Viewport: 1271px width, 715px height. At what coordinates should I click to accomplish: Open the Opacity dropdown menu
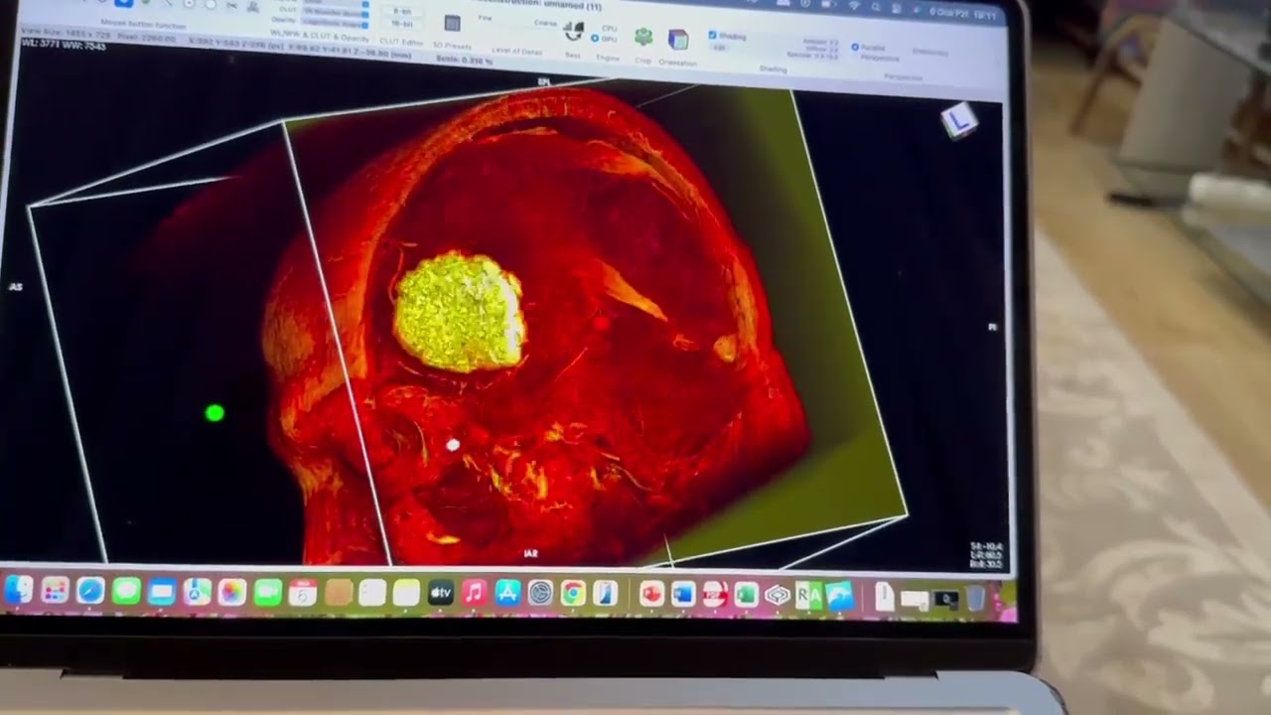(x=336, y=23)
